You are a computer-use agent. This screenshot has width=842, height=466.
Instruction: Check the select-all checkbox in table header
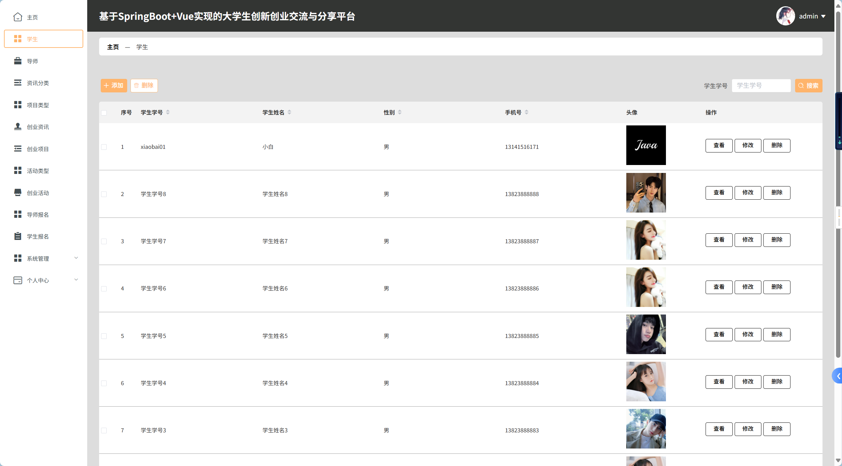[x=104, y=113]
